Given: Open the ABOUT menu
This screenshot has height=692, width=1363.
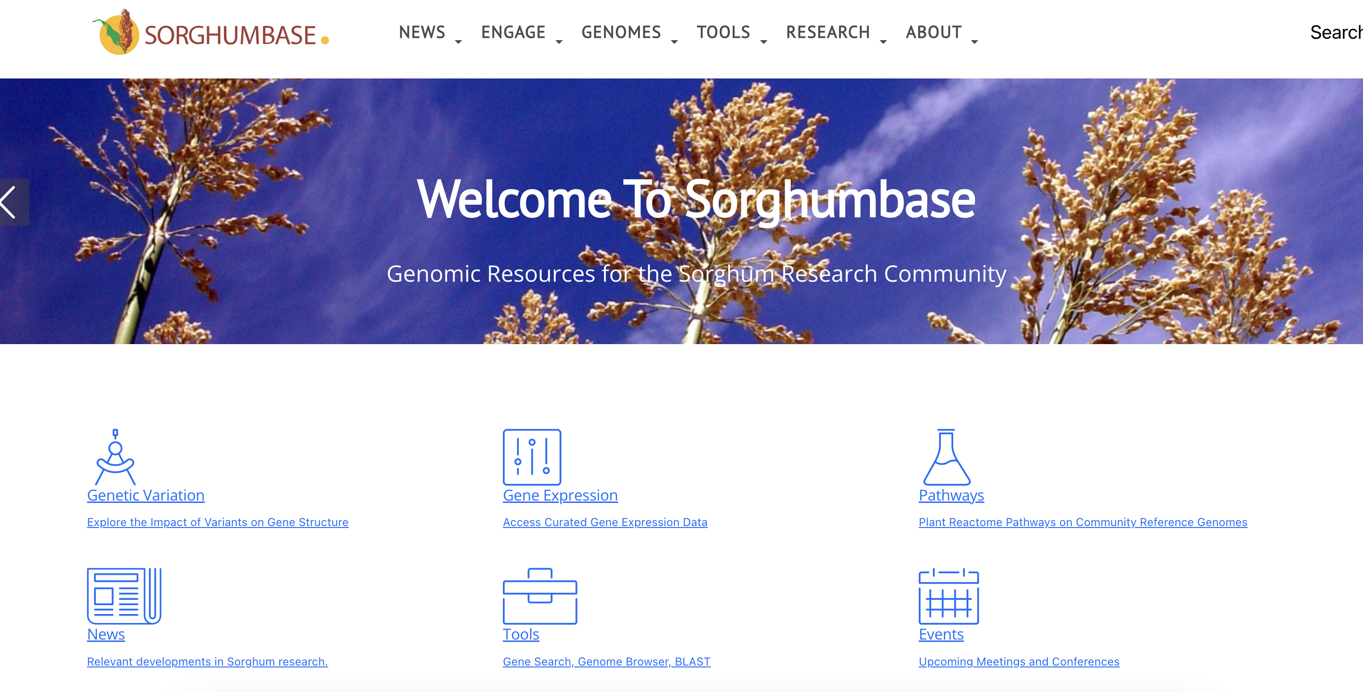Looking at the screenshot, I should [x=933, y=32].
